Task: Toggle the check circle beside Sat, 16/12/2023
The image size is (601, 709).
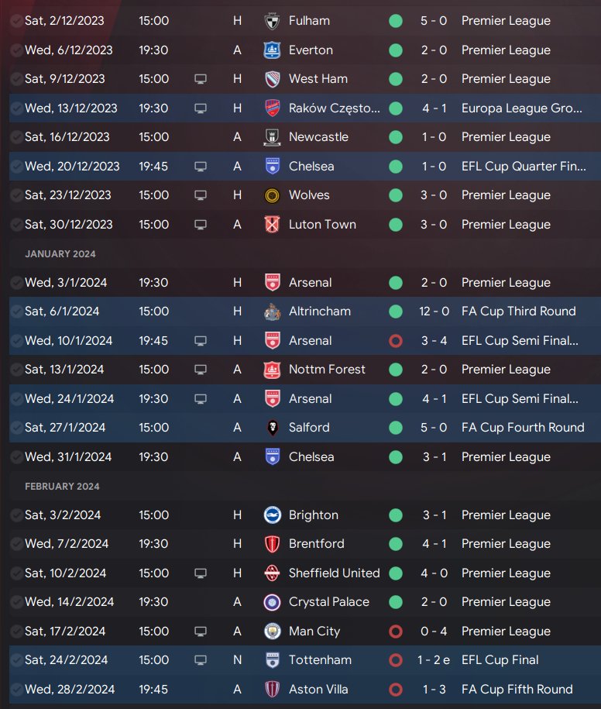Action: pos(16,137)
